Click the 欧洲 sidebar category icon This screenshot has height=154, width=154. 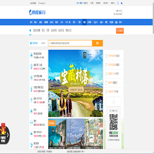pyautogui.click(x=31, y=111)
